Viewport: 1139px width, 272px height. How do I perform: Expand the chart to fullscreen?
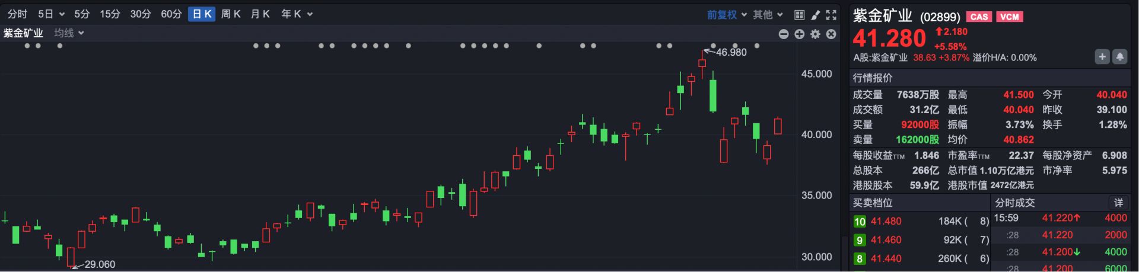coord(831,15)
